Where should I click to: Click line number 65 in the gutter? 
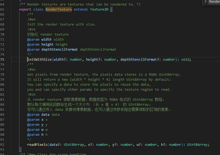pos(2,9)
